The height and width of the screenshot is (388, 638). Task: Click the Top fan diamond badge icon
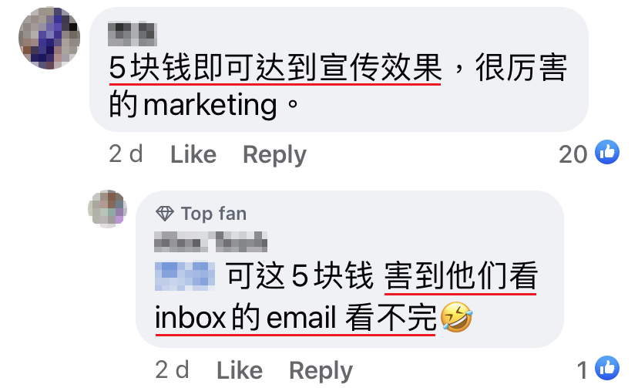click(165, 214)
